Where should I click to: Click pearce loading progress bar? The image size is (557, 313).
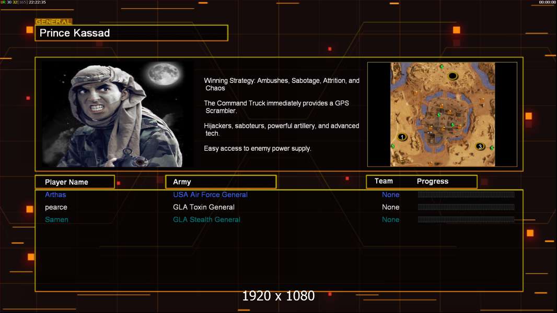[x=466, y=207]
